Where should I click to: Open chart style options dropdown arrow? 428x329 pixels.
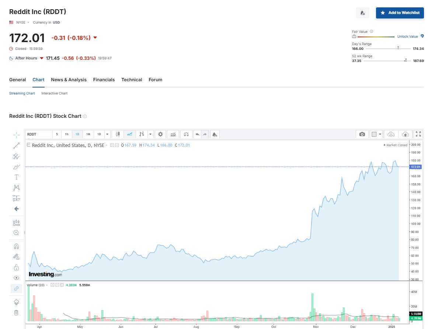coord(150,134)
